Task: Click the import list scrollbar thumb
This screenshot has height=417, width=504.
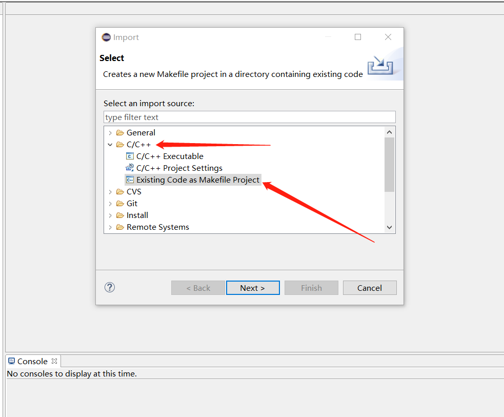Action: click(389, 165)
